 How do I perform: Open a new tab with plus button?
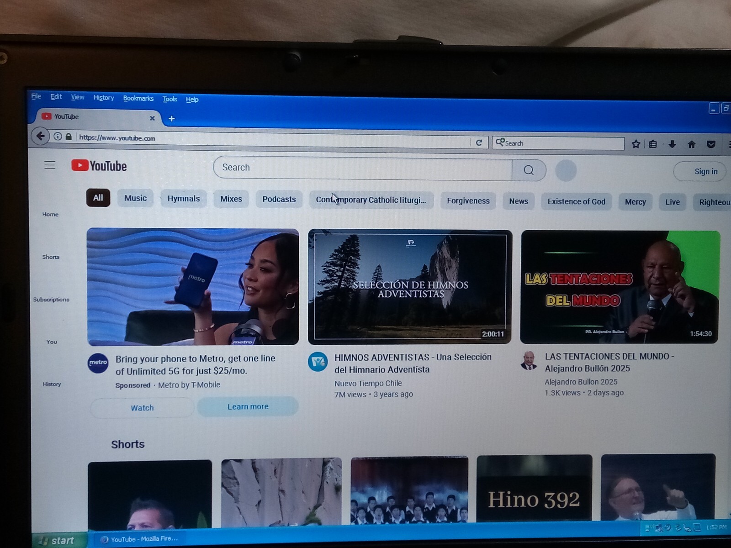coord(171,119)
